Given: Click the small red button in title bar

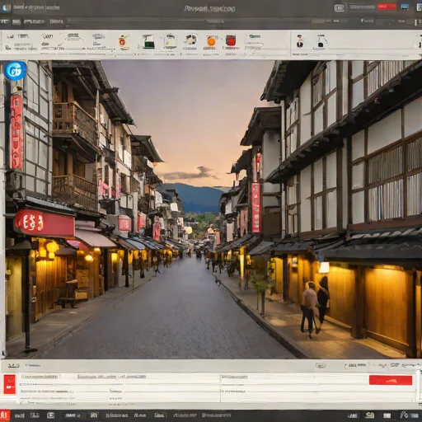Looking at the screenshot, I should click(x=387, y=7).
